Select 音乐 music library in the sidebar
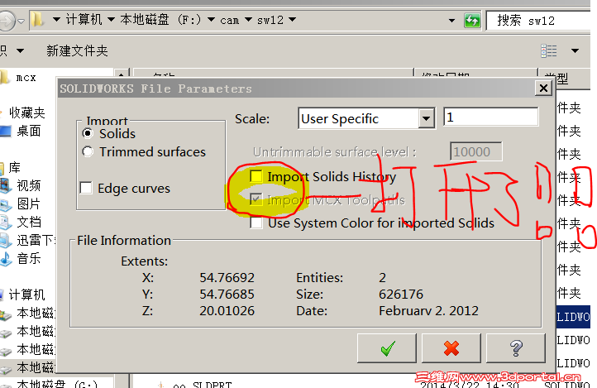The height and width of the screenshot is (388, 597). 29,259
